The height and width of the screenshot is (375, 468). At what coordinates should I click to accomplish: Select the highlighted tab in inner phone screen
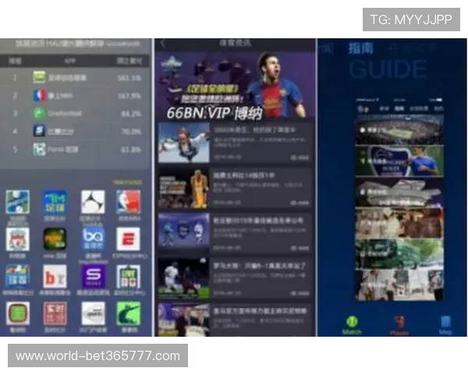399,109
